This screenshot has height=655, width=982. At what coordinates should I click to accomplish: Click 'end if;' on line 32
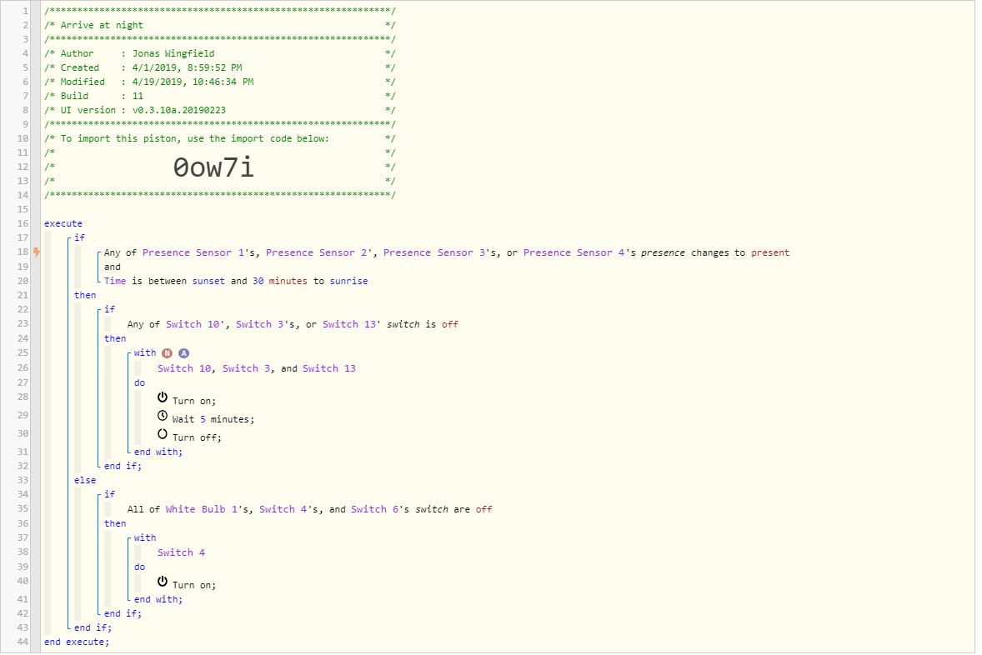coord(123,467)
